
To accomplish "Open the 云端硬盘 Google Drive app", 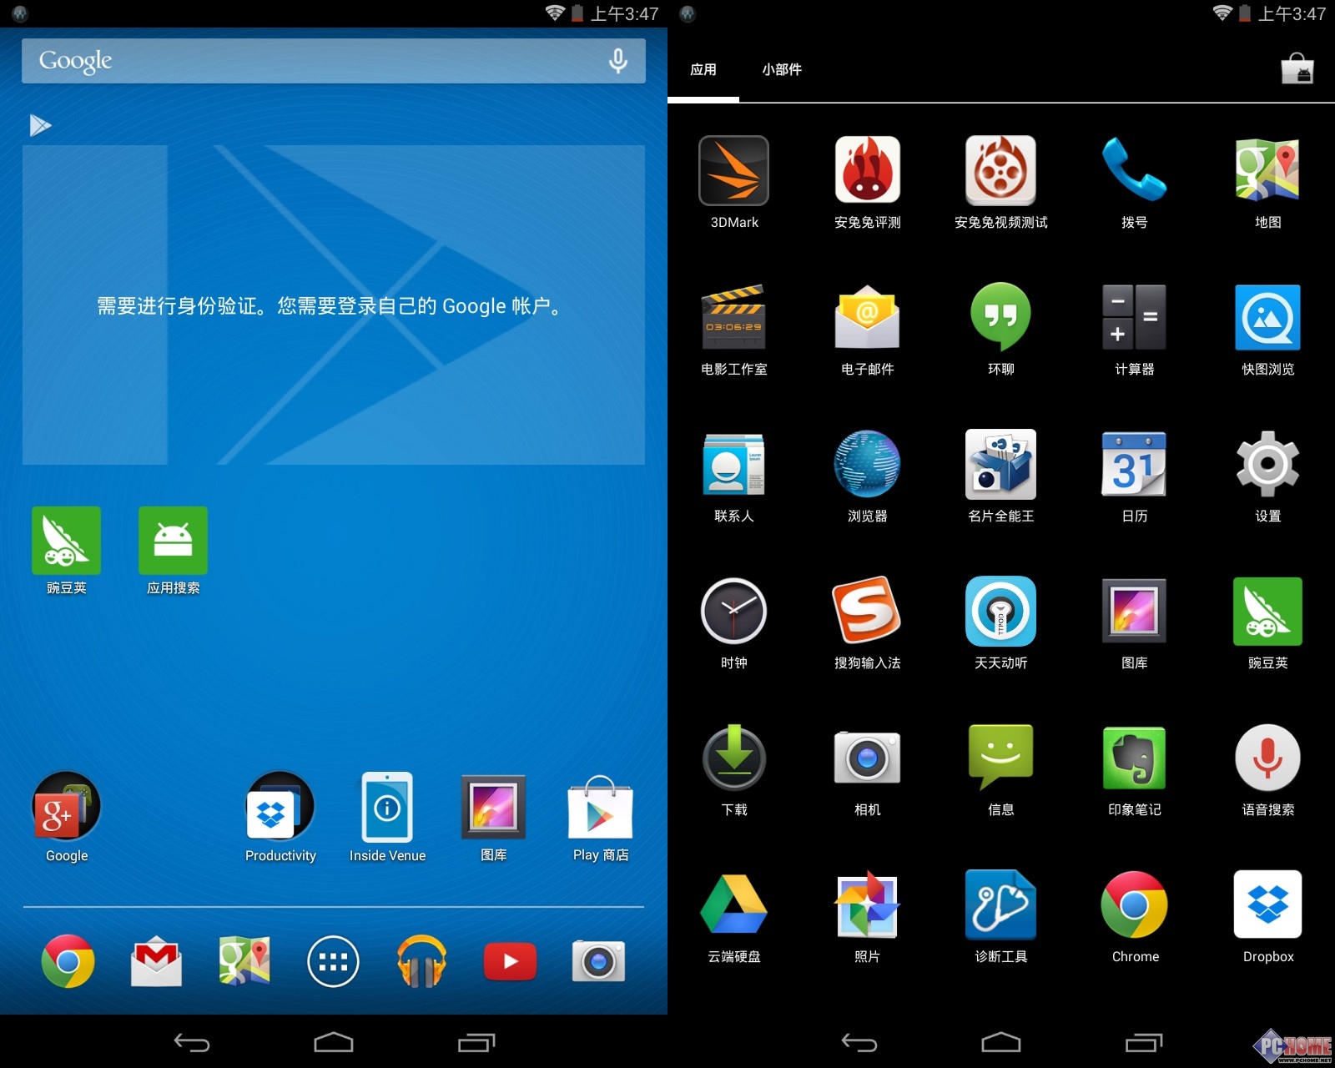I will click(x=733, y=905).
